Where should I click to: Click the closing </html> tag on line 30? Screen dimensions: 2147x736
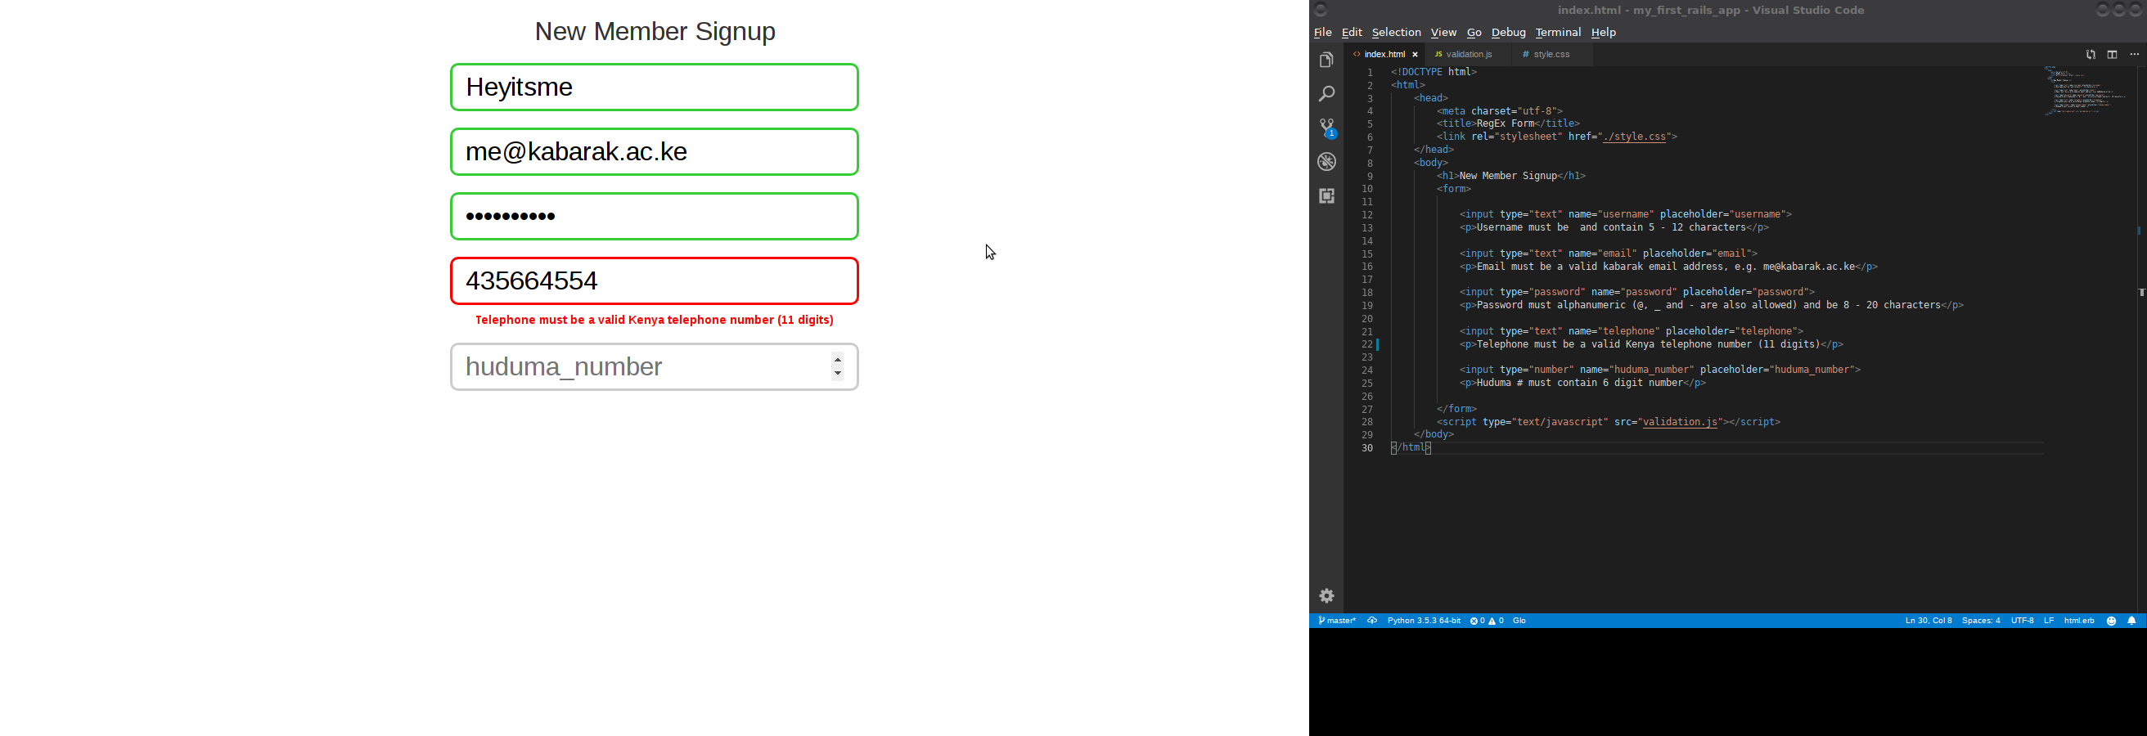coord(1411,448)
